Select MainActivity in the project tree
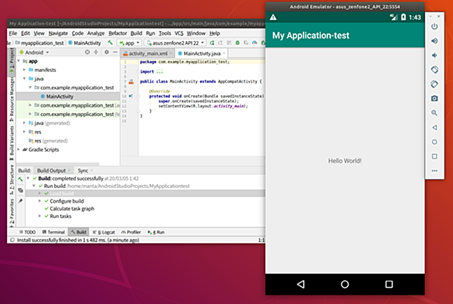Viewport: 453px width, 304px height. click(x=60, y=97)
